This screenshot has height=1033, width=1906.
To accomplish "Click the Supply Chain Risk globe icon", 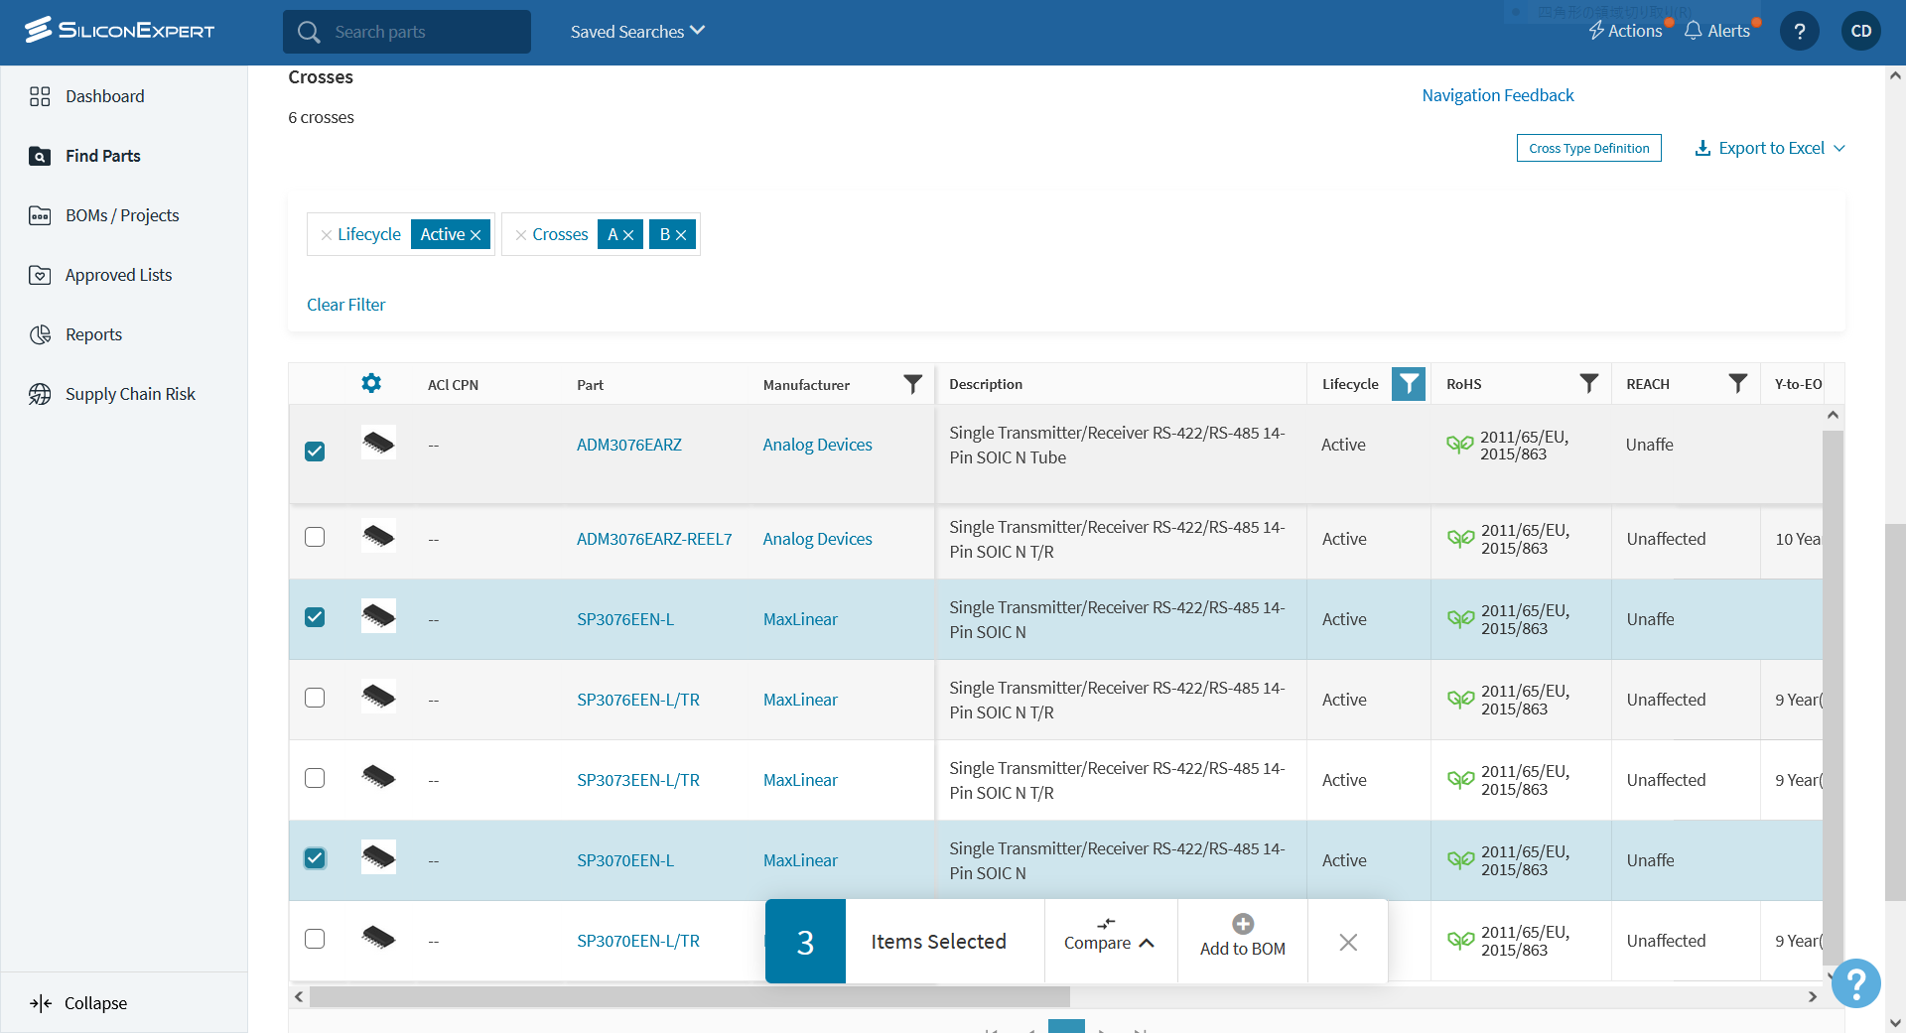I will tap(40, 394).
